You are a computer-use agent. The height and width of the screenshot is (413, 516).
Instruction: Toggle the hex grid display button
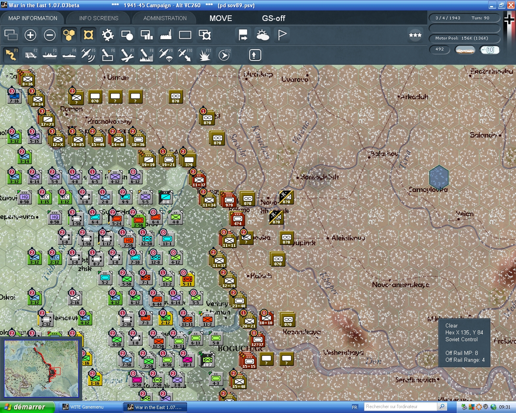(69, 35)
